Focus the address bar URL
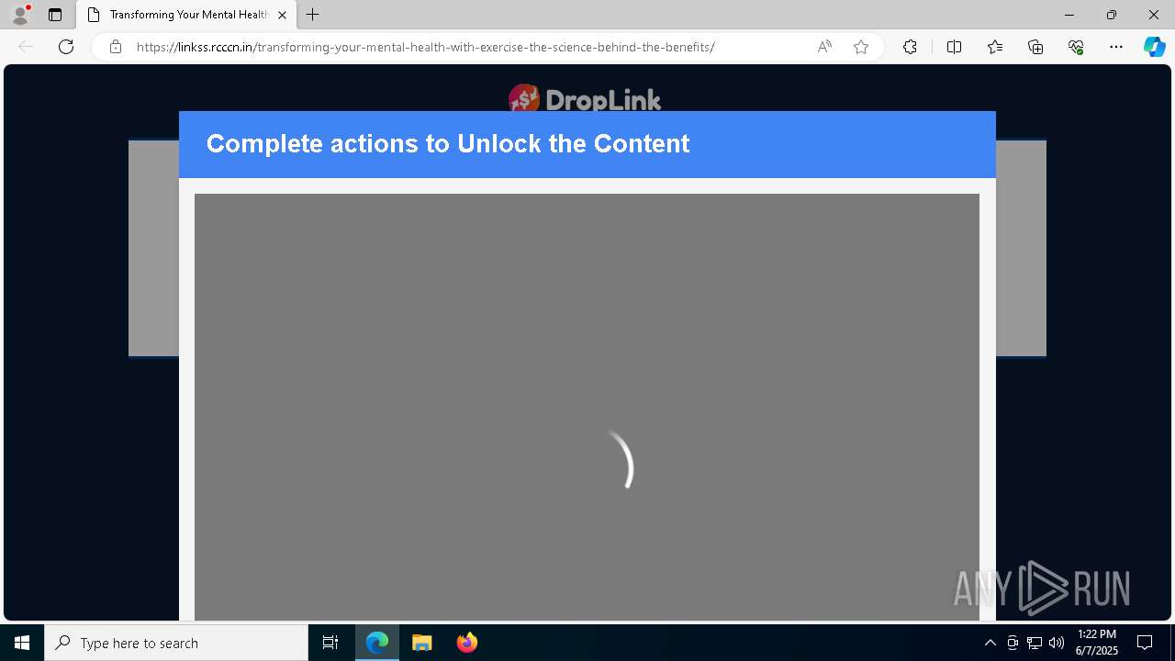1175x661 pixels. tap(425, 47)
